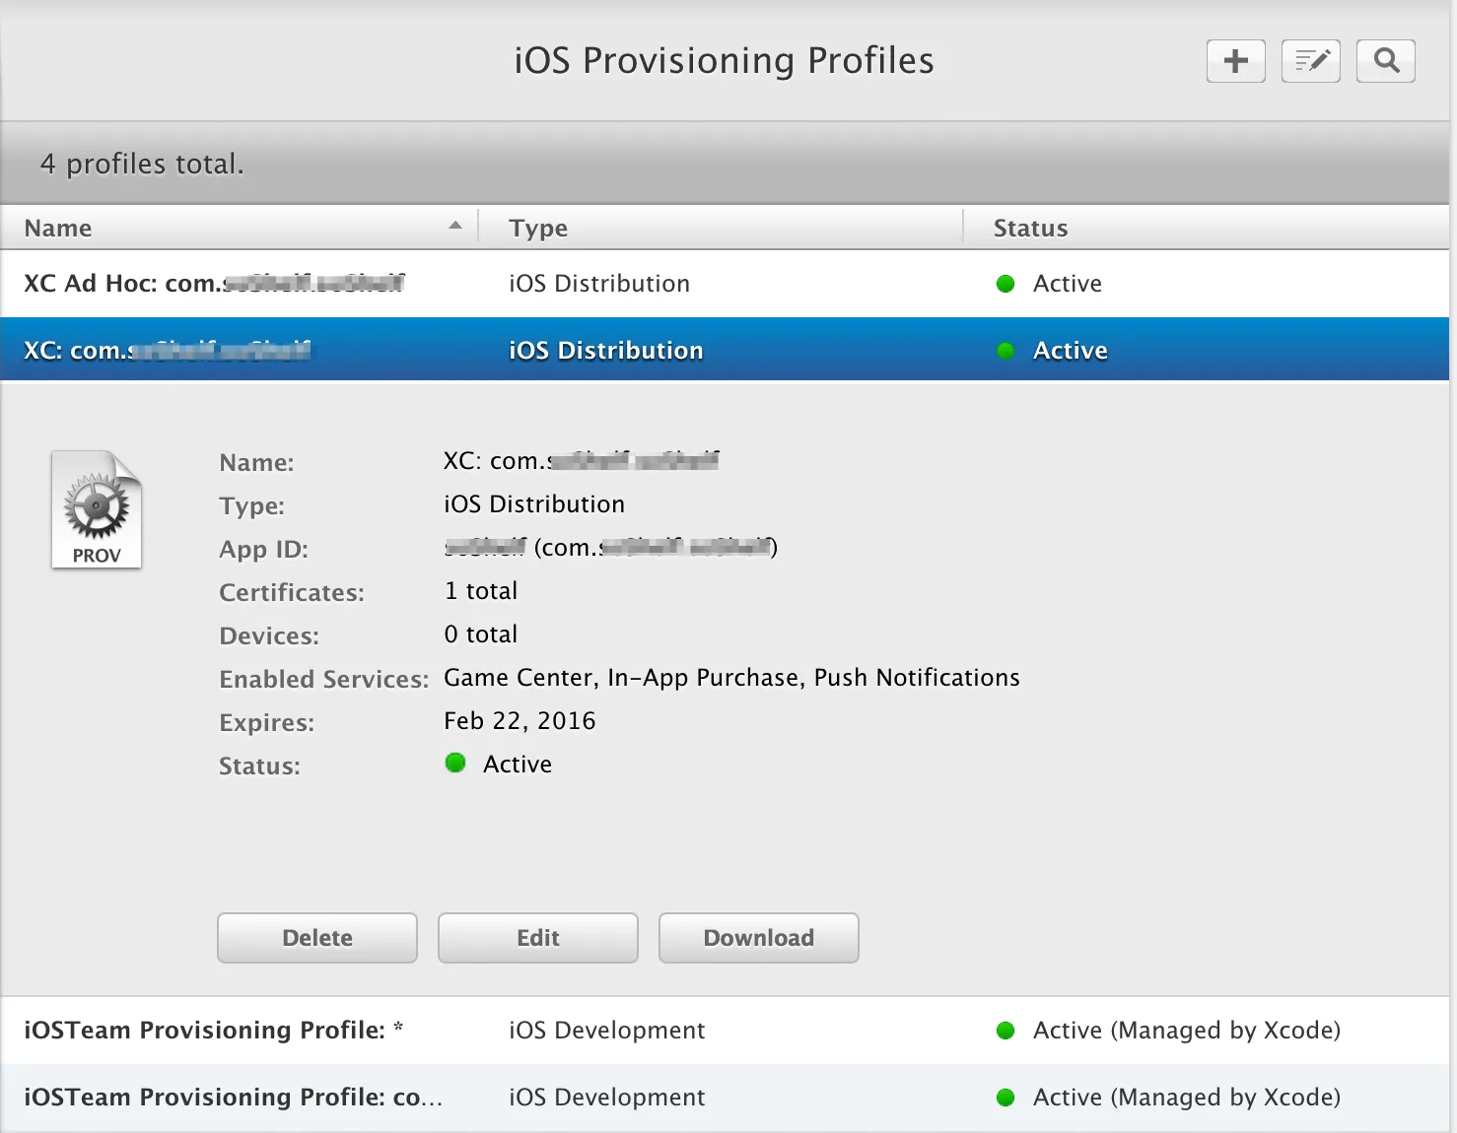Click the Name column sort arrow
The image size is (1457, 1133).
coord(454,226)
